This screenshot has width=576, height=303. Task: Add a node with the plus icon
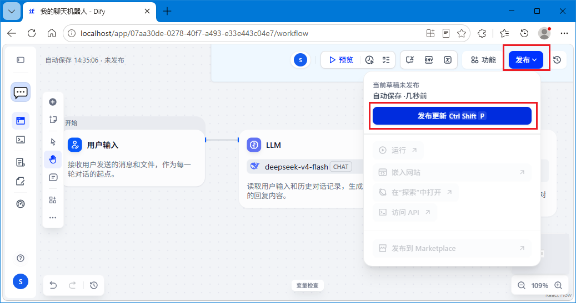53,102
